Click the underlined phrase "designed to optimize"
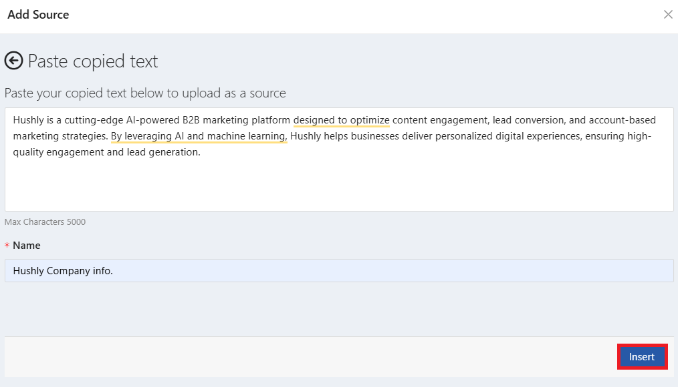 tap(341, 120)
